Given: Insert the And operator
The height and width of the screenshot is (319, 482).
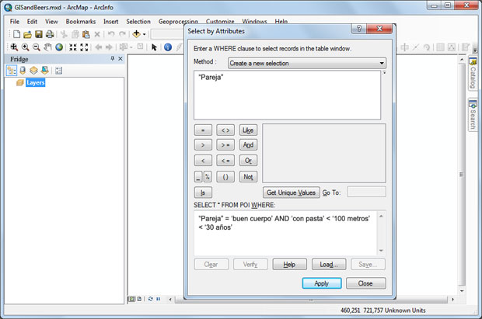Looking at the screenshot, I should (x=248, y=145).
